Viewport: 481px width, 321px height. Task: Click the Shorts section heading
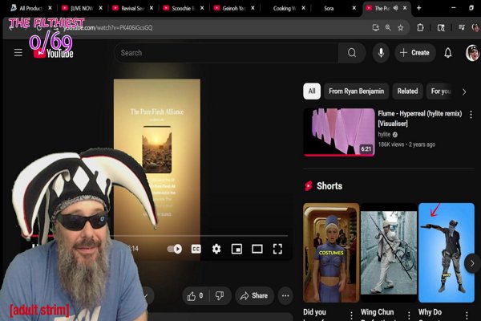pyautogui.click(x=329, y=186)
